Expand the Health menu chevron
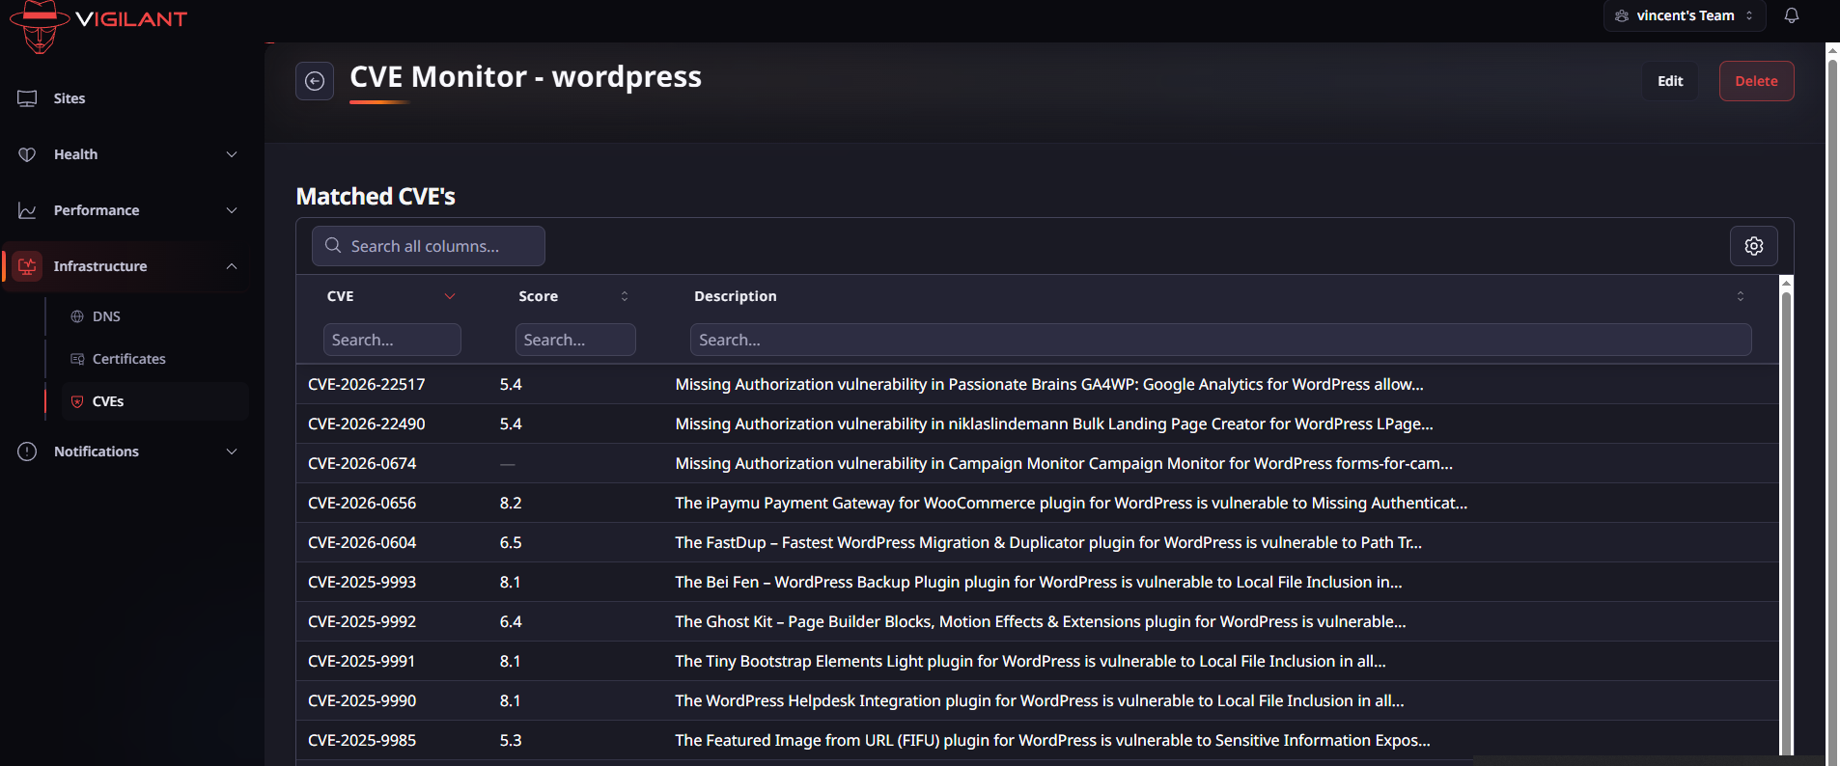The image size is (1840, 766). (x=232, y=154)
